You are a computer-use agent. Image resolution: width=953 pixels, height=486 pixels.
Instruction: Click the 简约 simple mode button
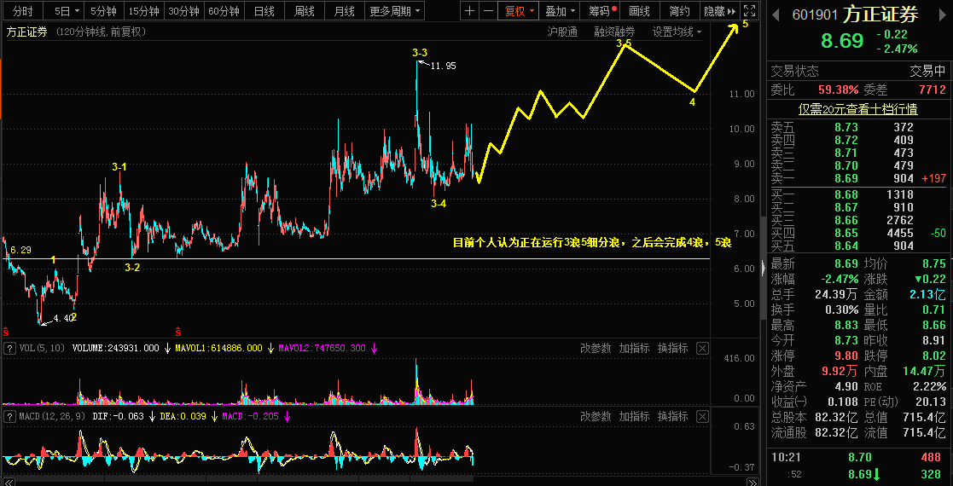tap(679, 11)
